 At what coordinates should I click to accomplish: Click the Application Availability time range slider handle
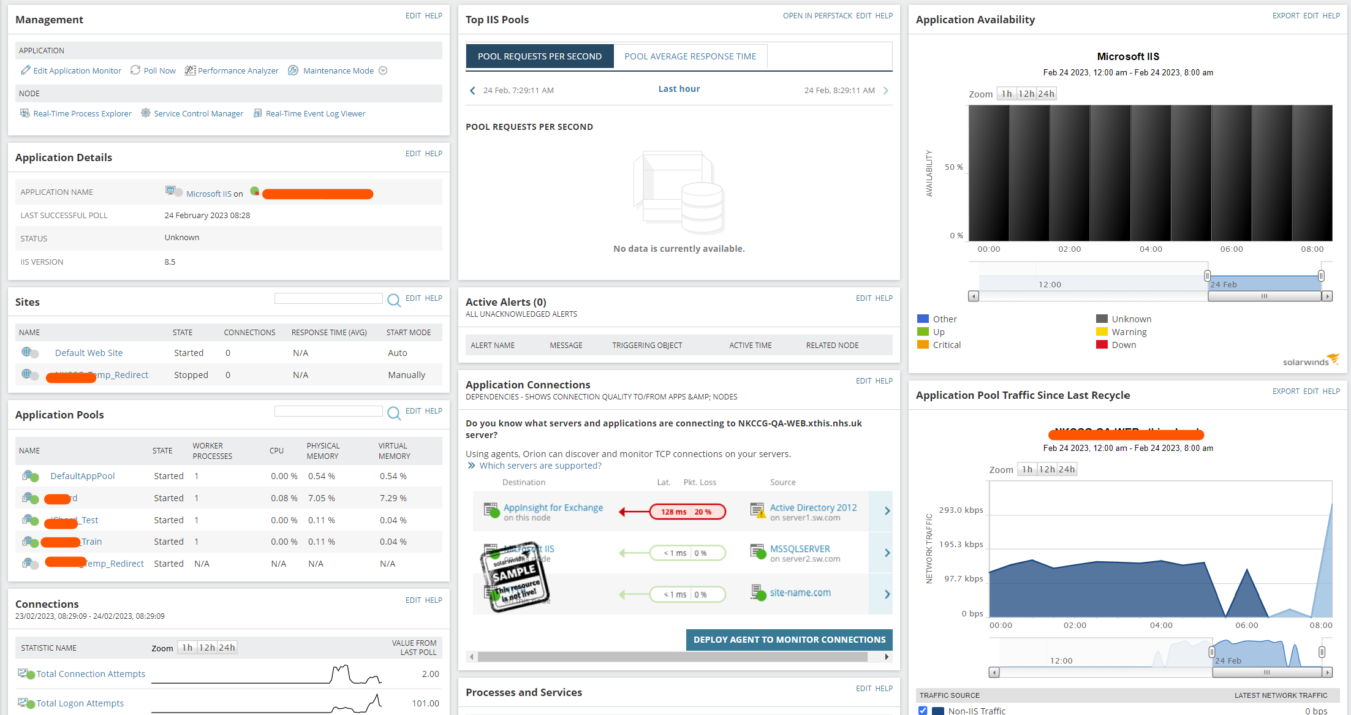pos(1207,276)
